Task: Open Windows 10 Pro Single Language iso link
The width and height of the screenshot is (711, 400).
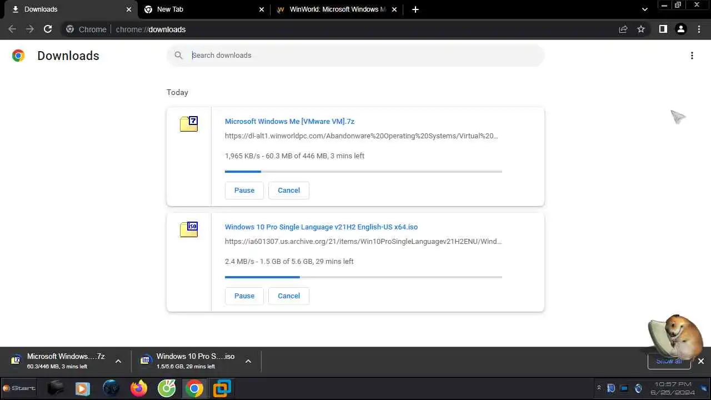Action: (321, 227)
